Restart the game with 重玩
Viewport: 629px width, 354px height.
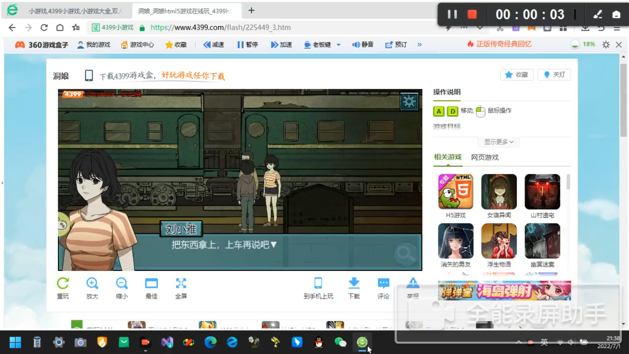[63, 288]
